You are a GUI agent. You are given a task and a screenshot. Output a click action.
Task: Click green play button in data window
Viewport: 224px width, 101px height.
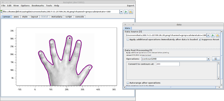(x=213, y=35)
